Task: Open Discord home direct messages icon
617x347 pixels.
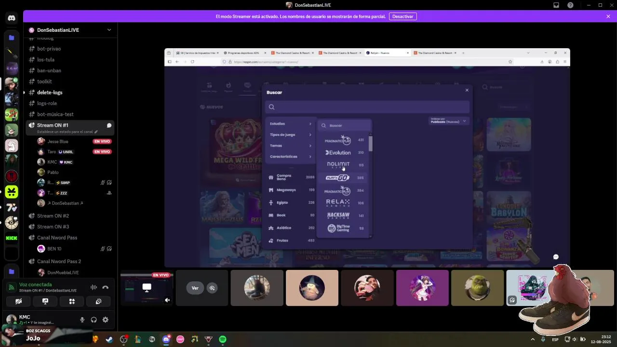Action: (12, 18)
